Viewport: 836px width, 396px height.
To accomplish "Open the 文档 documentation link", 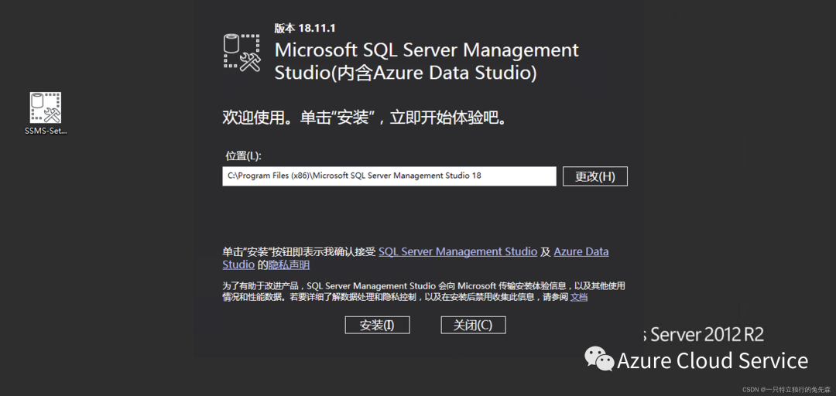I will (579, 297).
